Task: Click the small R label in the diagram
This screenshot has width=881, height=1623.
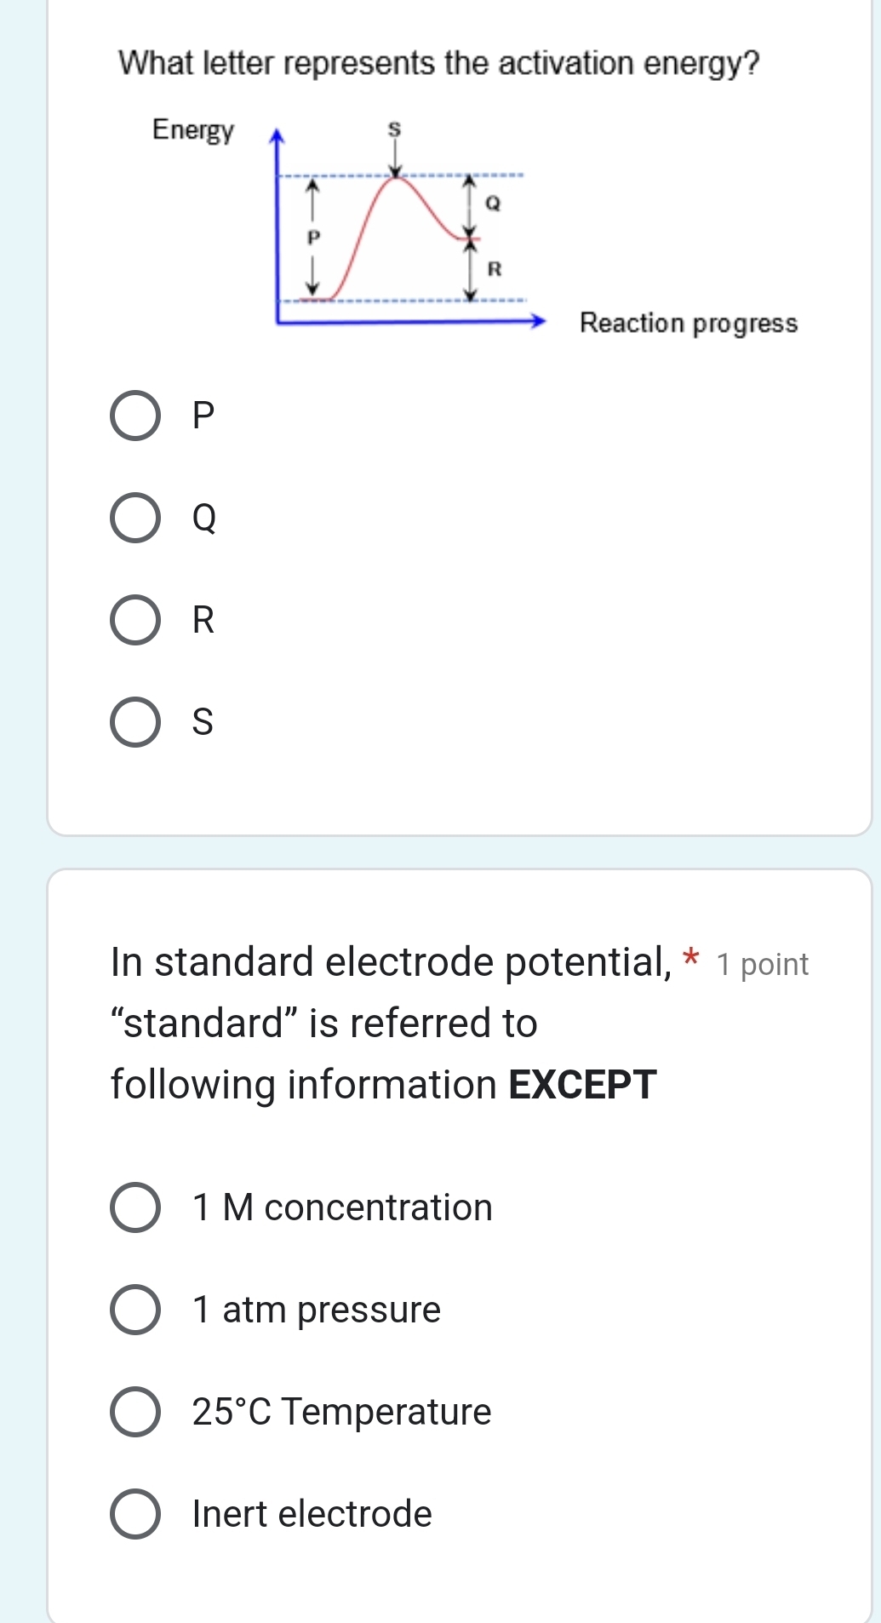Action: coord(494,269)
